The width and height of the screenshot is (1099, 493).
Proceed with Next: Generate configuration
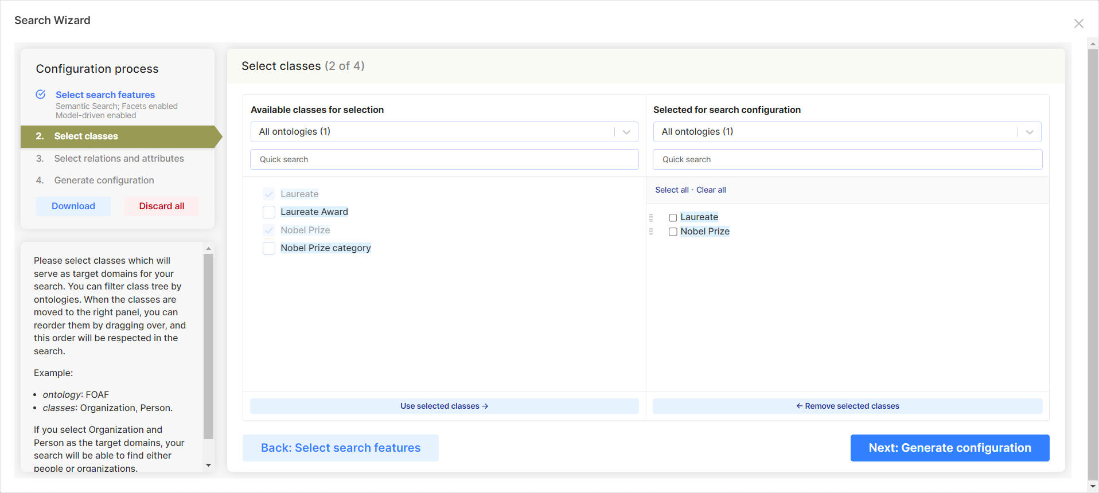pos(950,448)
